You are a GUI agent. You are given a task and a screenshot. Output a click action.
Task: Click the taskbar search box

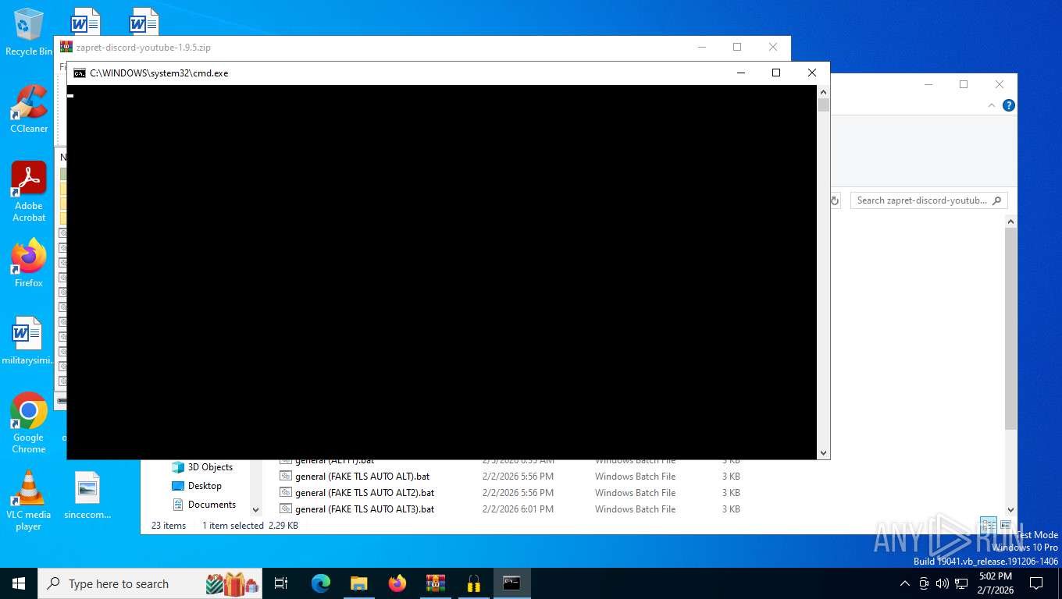tap(148, 583)
